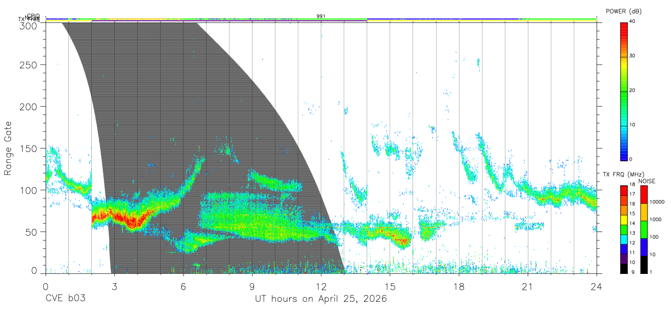Click the 10 label on NOISE legend

653,255
